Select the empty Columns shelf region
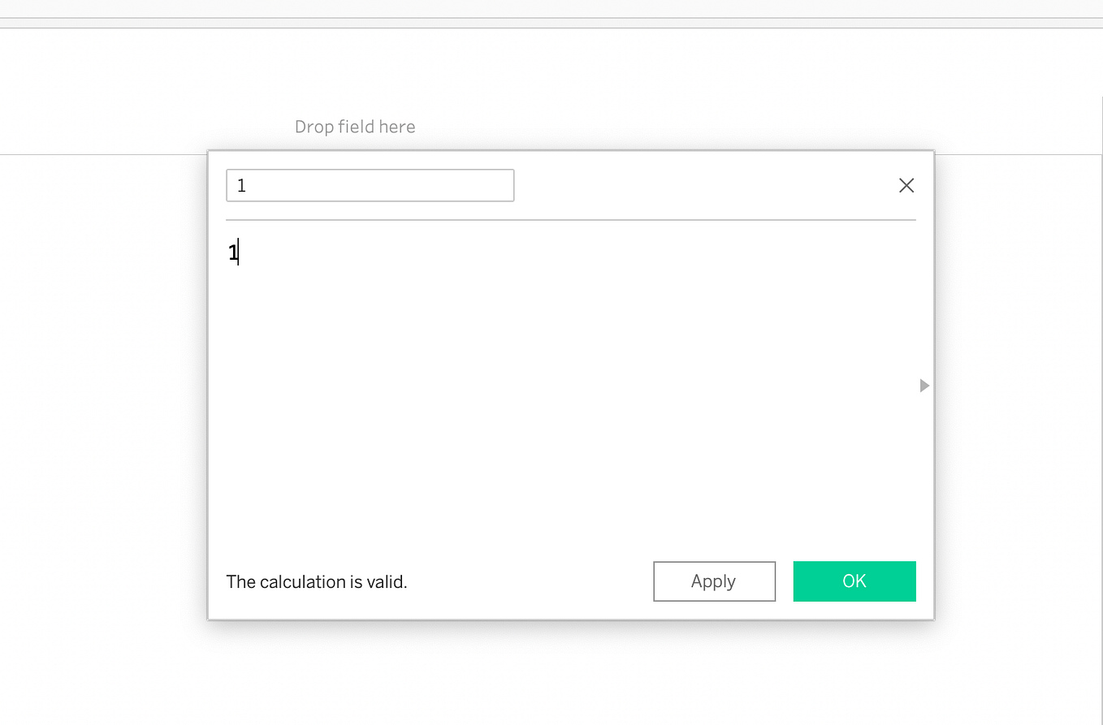 coord(355,127)
